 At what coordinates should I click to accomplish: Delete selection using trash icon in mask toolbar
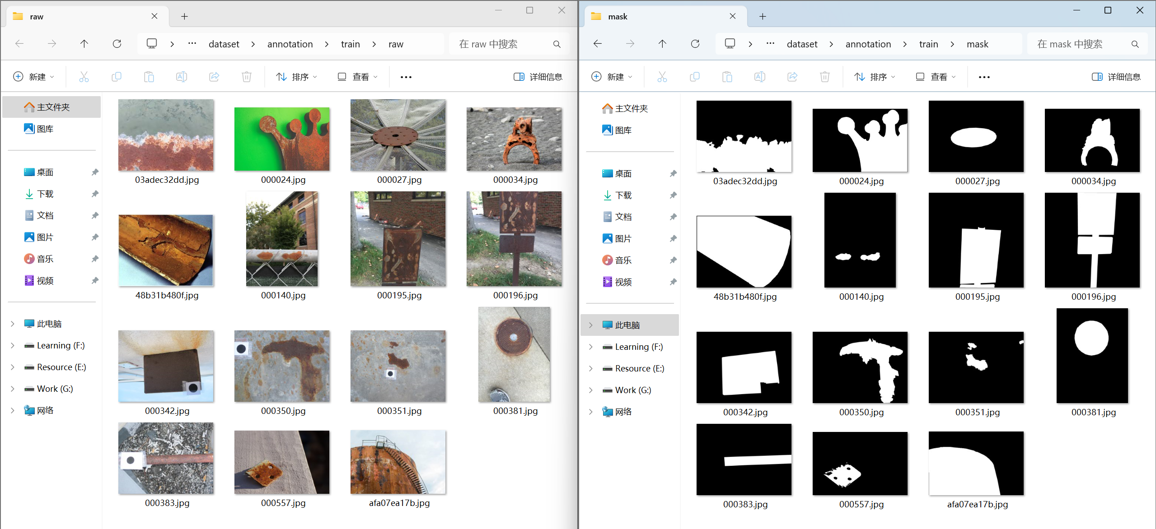click(825, 76)
